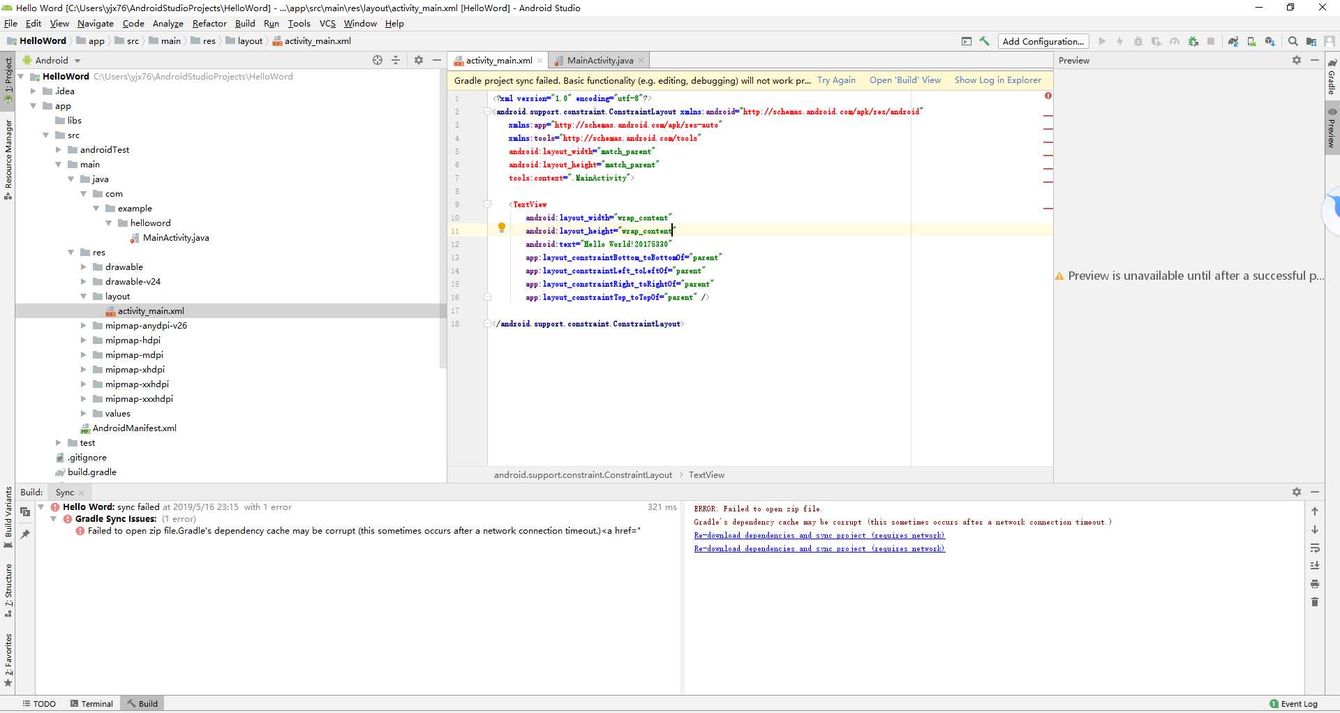Hide the Project panel with minus icon
The width and height of the screenshot is (1340, 713).
point(437,60)
